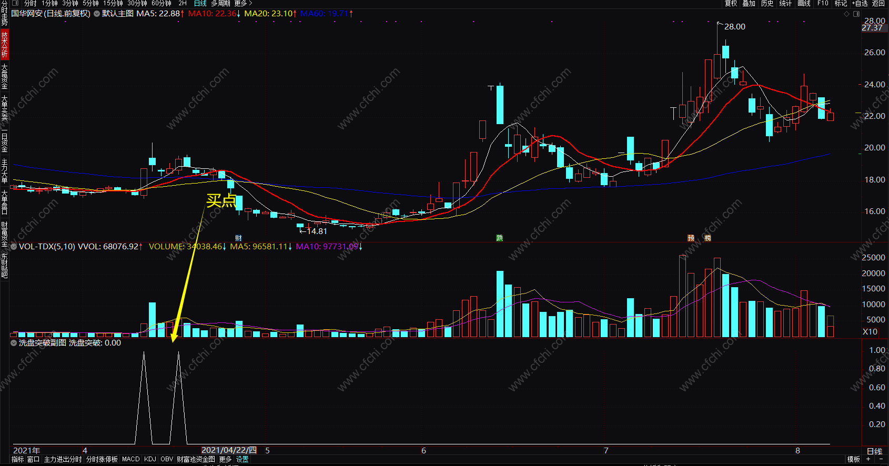The image size is (889, 466).
Task: Click the 榜 ranking marker icon
Action: coord(708,238)
